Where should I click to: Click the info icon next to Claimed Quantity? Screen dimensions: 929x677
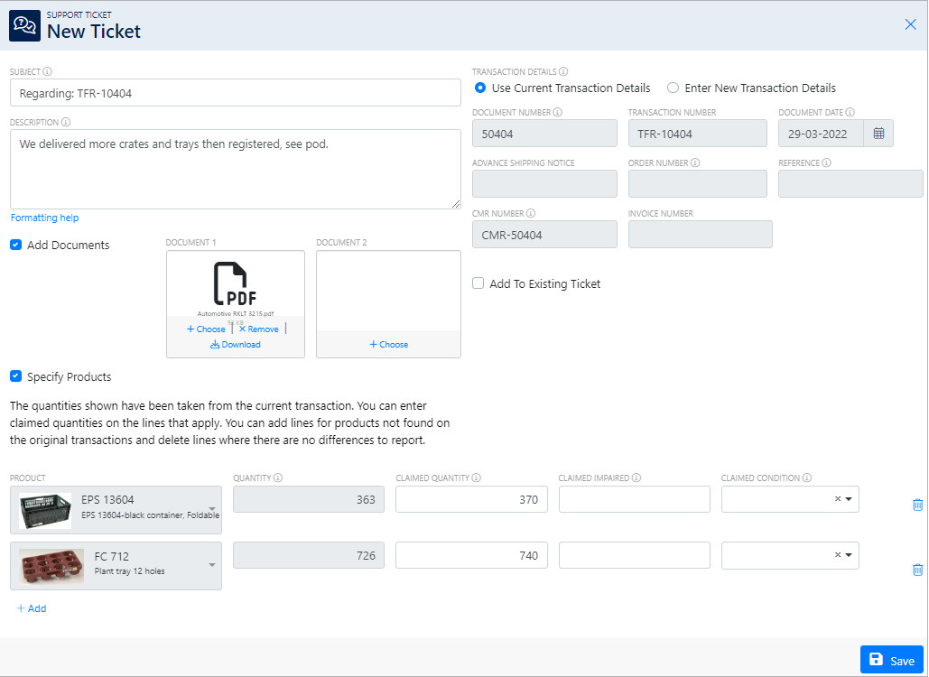point(476,478)
